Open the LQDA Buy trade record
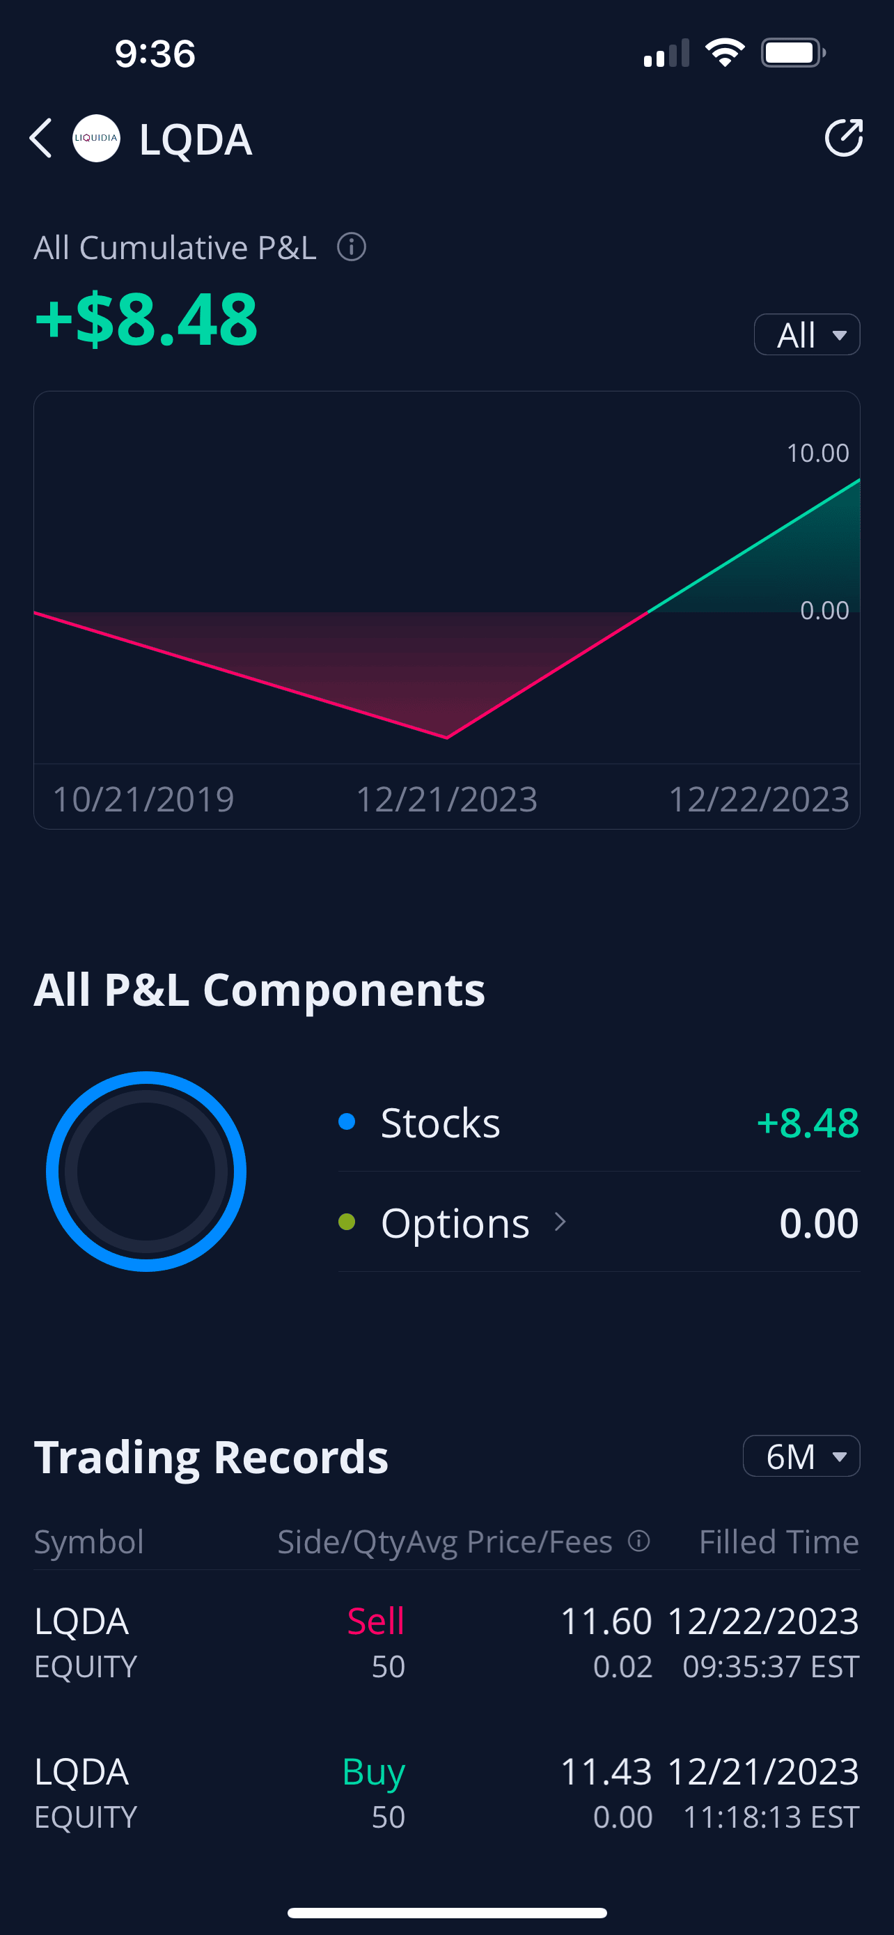 coord(446,1793)
